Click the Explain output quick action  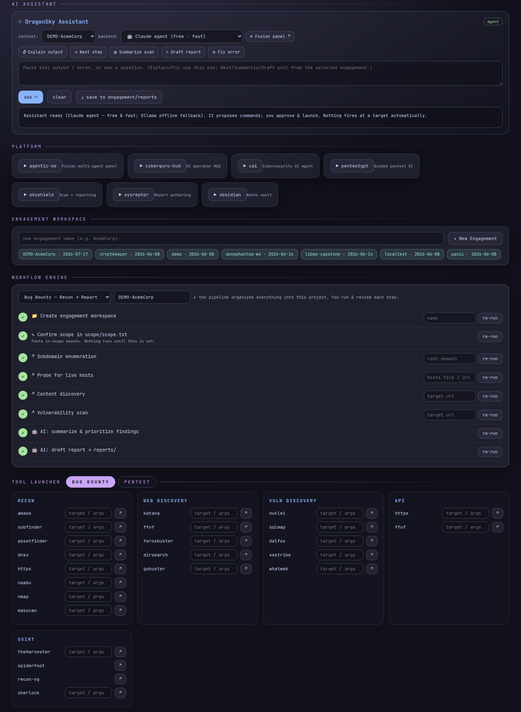43,52
